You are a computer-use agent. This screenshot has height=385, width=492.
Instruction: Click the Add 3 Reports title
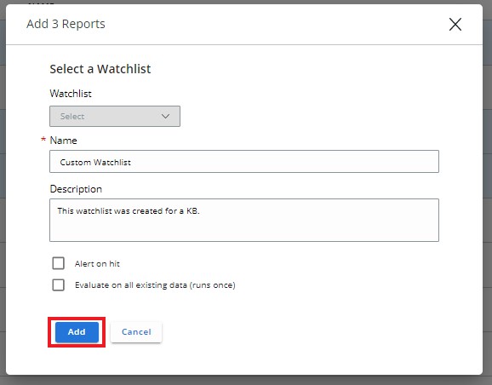66,24
